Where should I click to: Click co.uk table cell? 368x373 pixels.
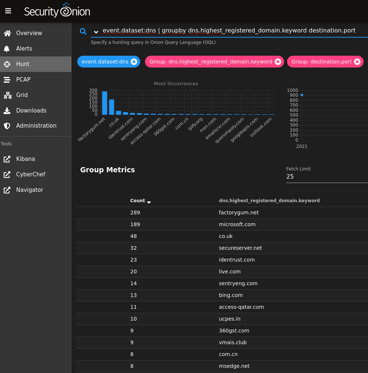(226, 236)
